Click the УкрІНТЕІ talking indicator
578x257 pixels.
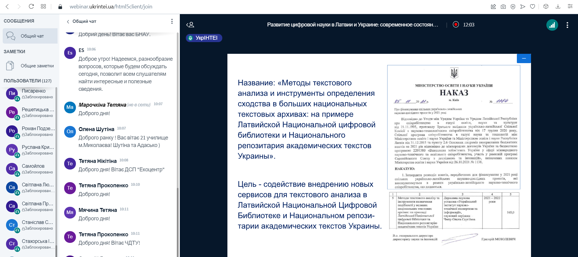click(x=204, y=38)
